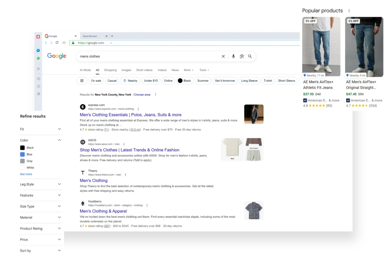Viewport: 390px width, 265px height.
Task: Open WhatsApp from the Opera sidebar
Action: coord(38,58)
